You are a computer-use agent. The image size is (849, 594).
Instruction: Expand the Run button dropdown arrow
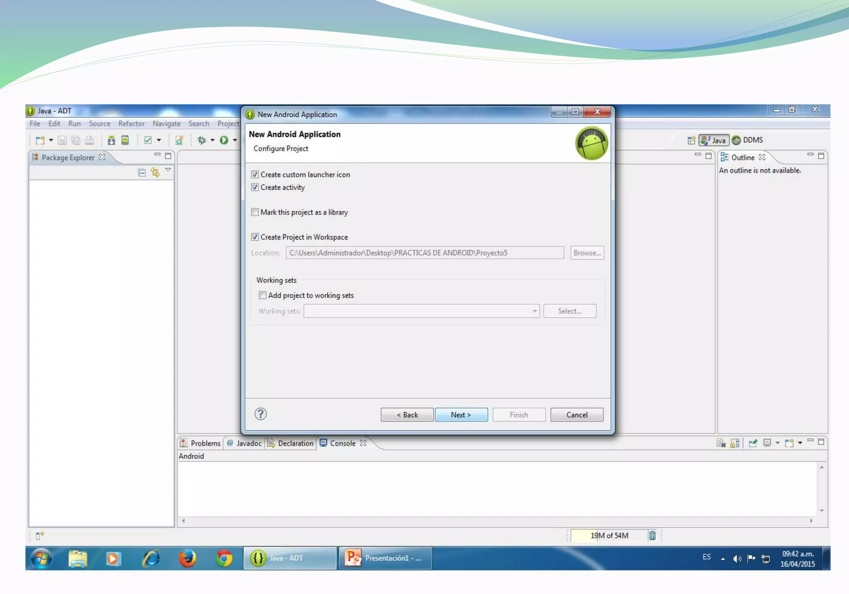click(x=235, y=140)
